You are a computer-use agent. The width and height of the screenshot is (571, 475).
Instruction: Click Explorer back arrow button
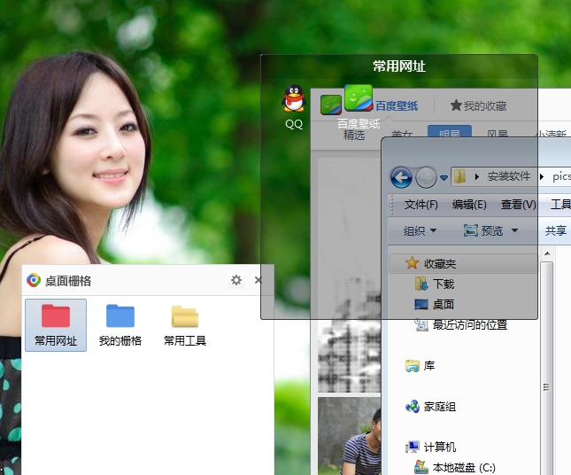[x=401, y=177]
